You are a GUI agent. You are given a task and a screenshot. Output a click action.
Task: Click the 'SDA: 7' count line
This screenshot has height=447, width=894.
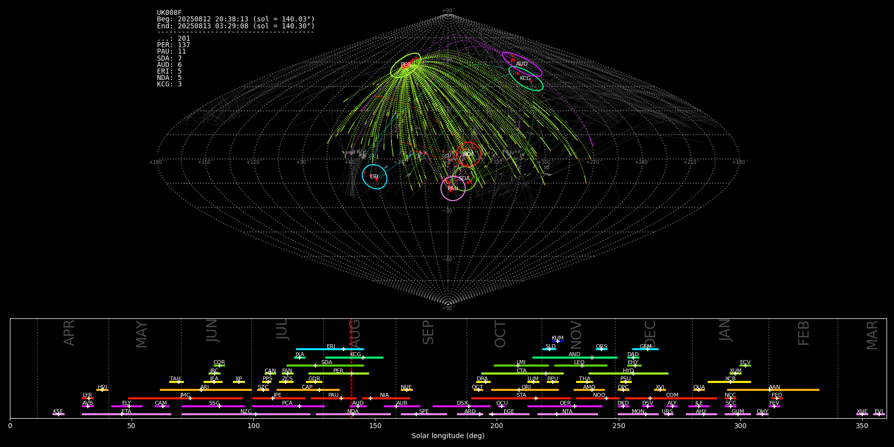point(169,59)
